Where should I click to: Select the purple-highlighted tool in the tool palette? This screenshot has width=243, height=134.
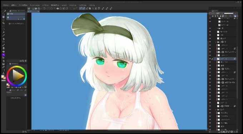click(x=4, y=55)
